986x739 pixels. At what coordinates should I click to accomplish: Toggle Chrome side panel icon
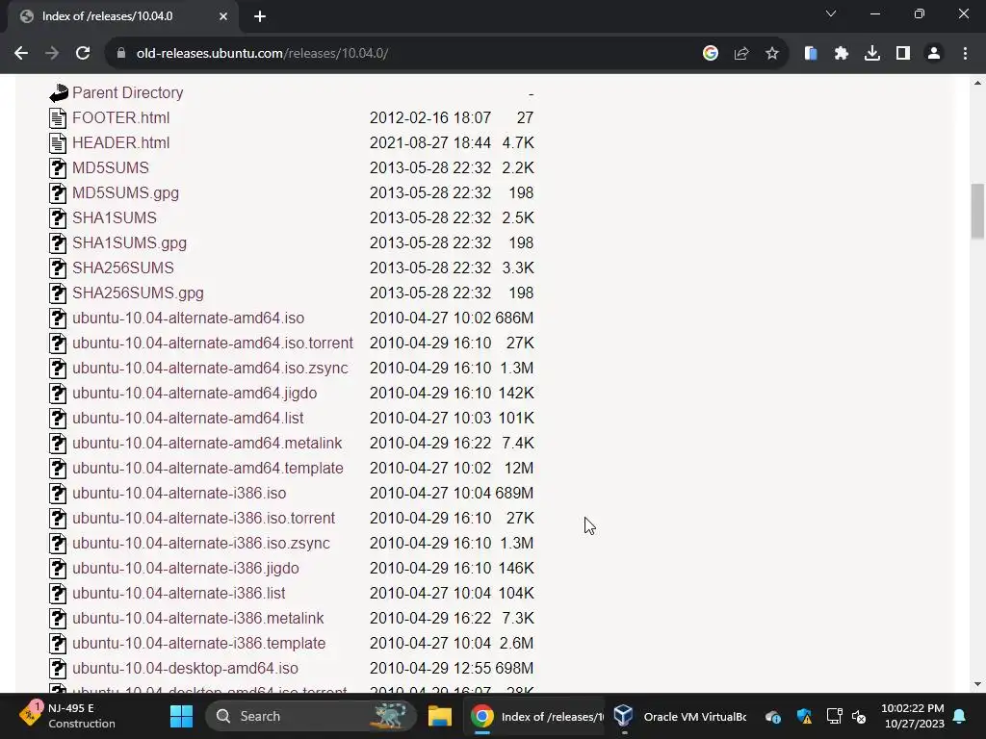pyautogui.click(x=902, y=54)
